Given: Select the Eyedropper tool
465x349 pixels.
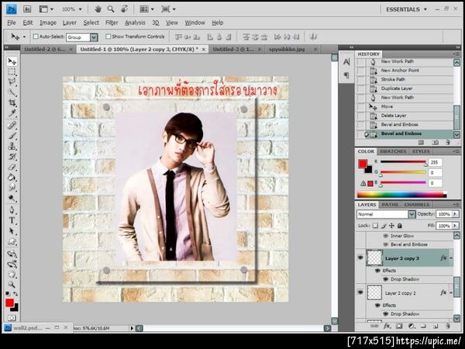Looking at the screenshot, I should [x=12, y=113].
